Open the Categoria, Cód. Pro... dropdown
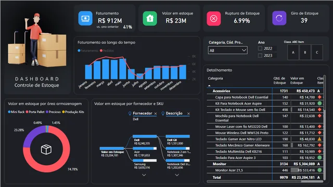333x187 pixels. click(x=228, y=50)
